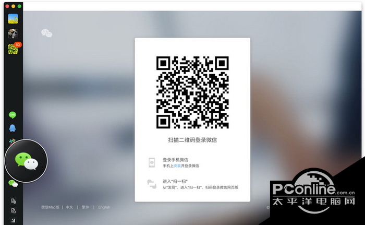365x225 pixels.
Task: Click the phone icon beside 登录手机微信
Action: tap(152, 162)
